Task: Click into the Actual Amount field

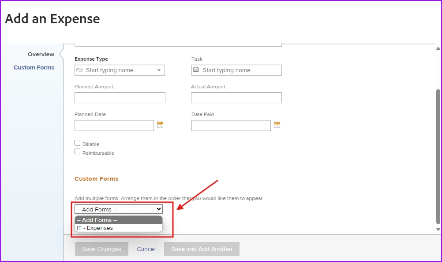Action: [x=236, y=98]
